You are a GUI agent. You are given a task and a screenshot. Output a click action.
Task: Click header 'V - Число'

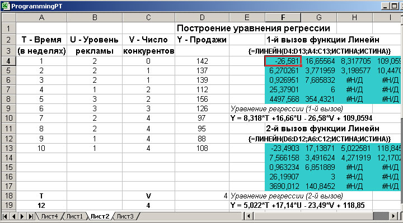[x=148, y=40]
